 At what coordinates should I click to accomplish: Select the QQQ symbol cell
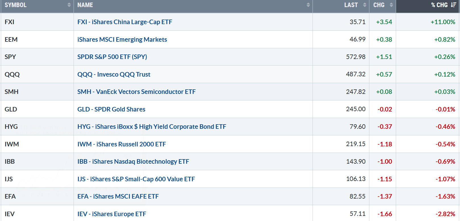pos(37,74)
